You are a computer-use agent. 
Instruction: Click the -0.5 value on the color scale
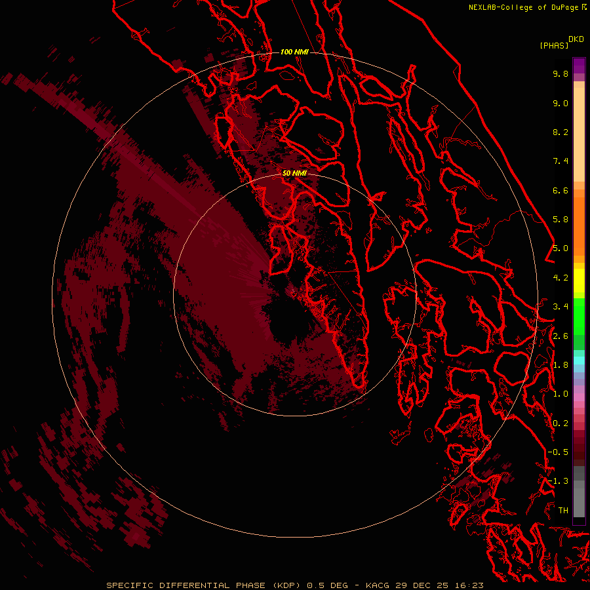click(x=558, y=452)
